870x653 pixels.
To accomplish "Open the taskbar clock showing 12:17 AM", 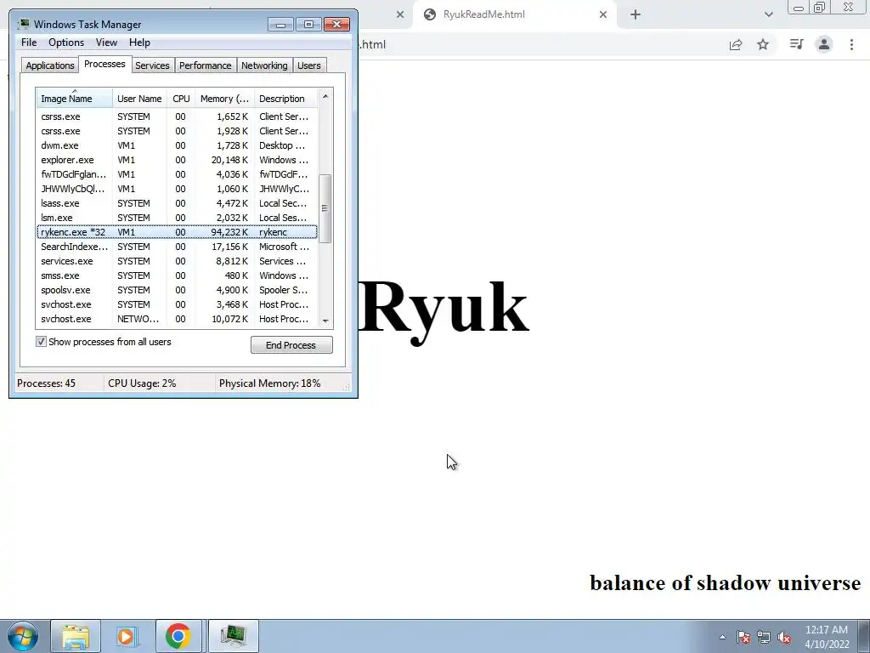I will click(x=827, y=636).
